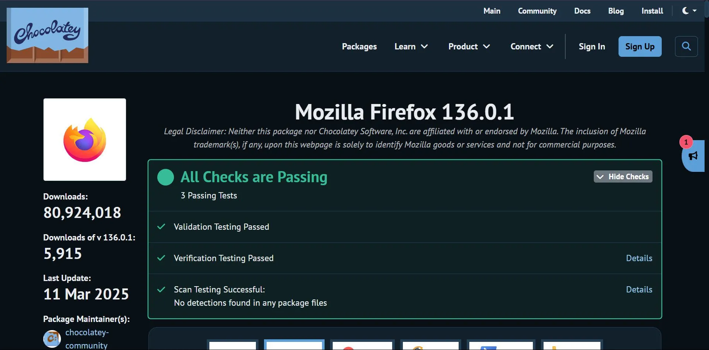The width and height of the screenshot is (709, 350).
Task: Click the version downloads count 5,915
Action: (63, 253)
